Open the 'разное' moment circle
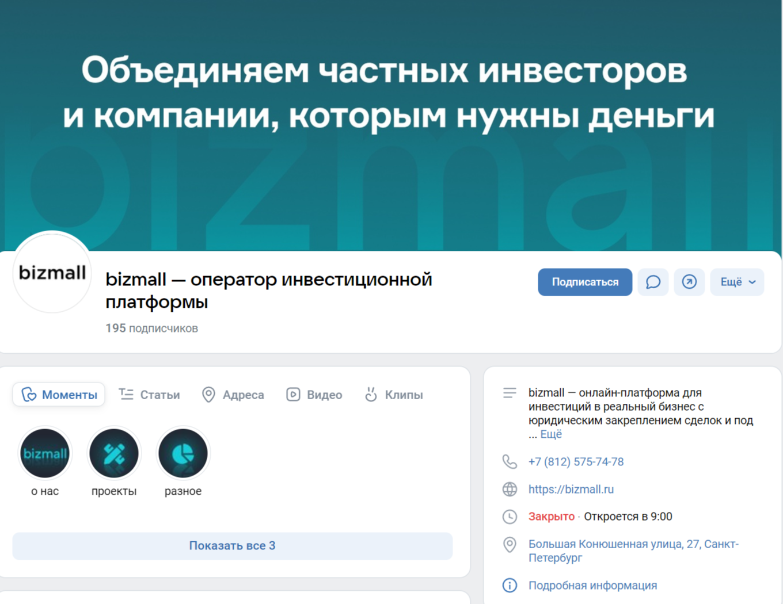The width and height of the screenshot is (783, 604). [x=183, y=453]
